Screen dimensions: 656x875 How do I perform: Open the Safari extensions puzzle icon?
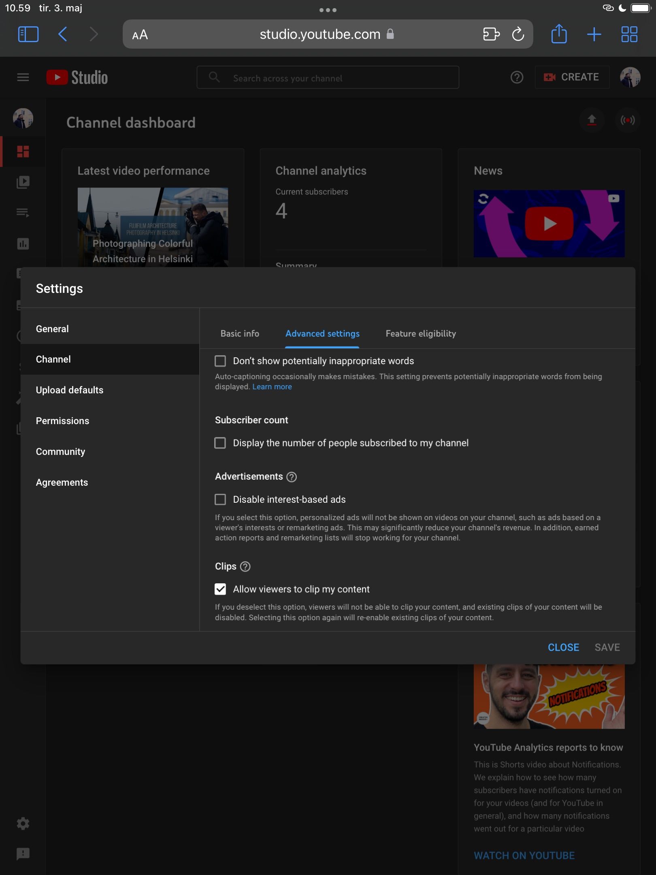tap(491, 34)
